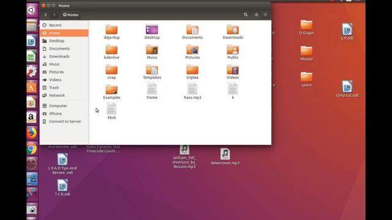Click Connect to Server in sidebar
Viewport: 392px width, 220px height.
coord(64,122)
